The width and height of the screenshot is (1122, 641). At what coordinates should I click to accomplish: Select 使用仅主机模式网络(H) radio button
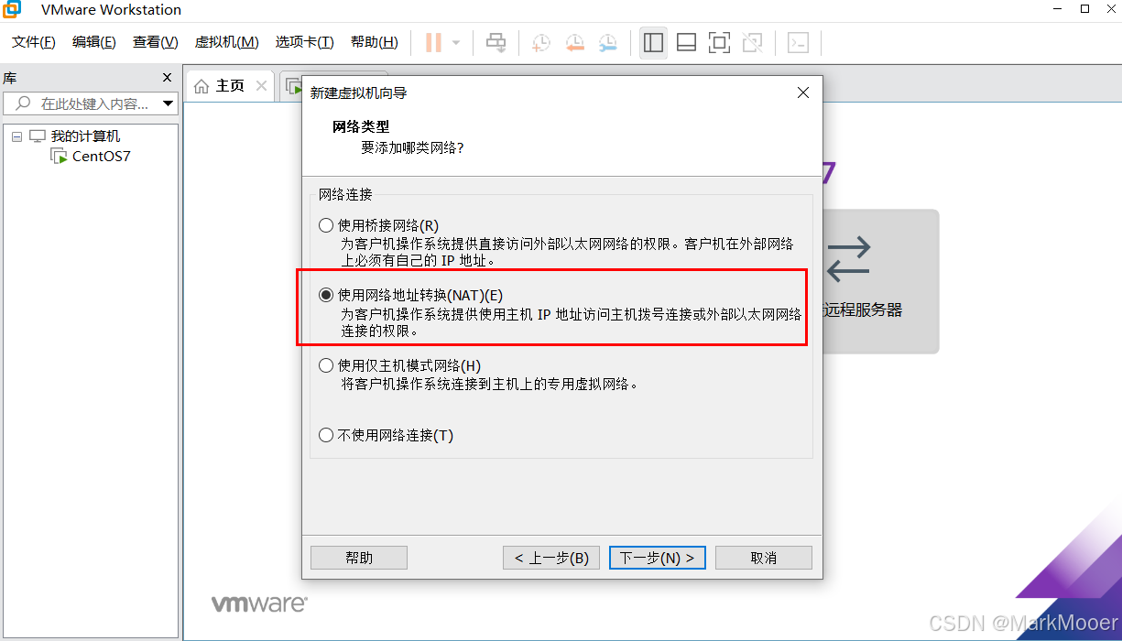coord(326,365)
